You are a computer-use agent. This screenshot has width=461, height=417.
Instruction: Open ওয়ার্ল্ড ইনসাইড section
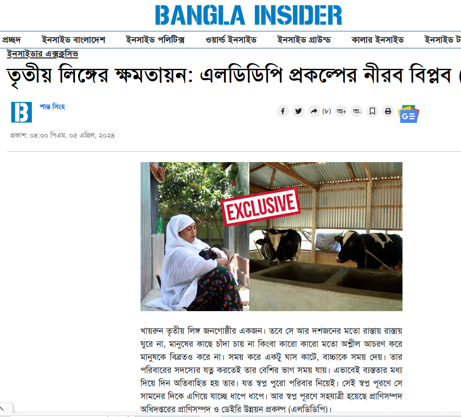(x=231, y=40)
